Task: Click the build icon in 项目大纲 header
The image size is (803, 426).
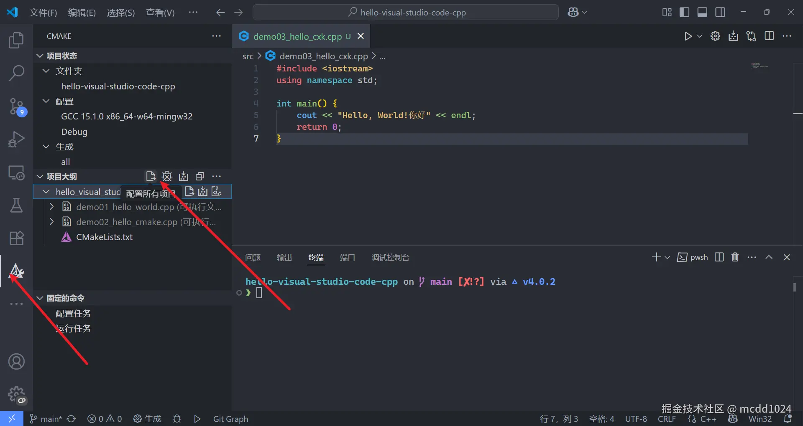Action: point(184,176)
